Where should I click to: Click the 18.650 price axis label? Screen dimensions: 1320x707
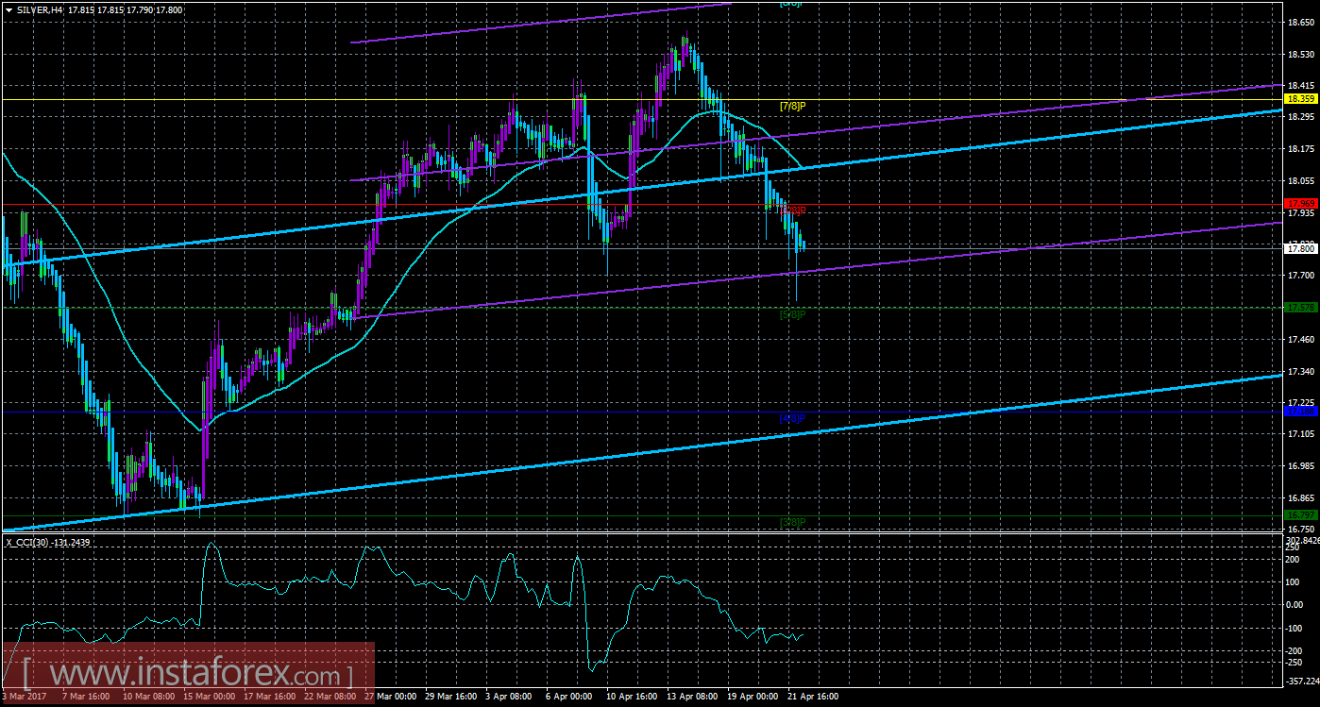tap(1300, 22)
